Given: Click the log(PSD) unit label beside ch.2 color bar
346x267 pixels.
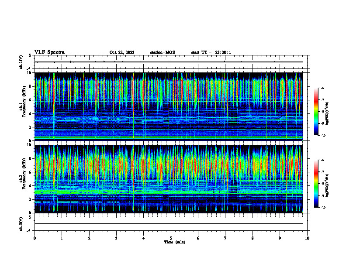Looking at the screenshot, I should [327, 186].
